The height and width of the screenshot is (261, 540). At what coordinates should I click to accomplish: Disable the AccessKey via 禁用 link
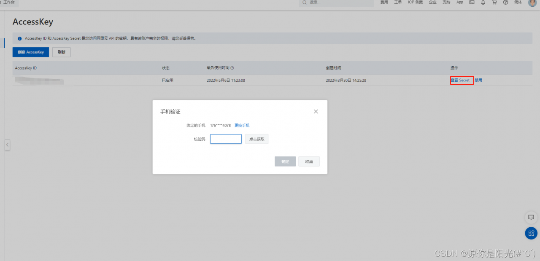pyautogui.click(x=479, y=80)
